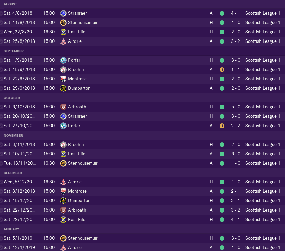Open Scottish League 1 link on 5/1/2019 row
Viewport: 285px width, 251px height.
click(263, 238)
